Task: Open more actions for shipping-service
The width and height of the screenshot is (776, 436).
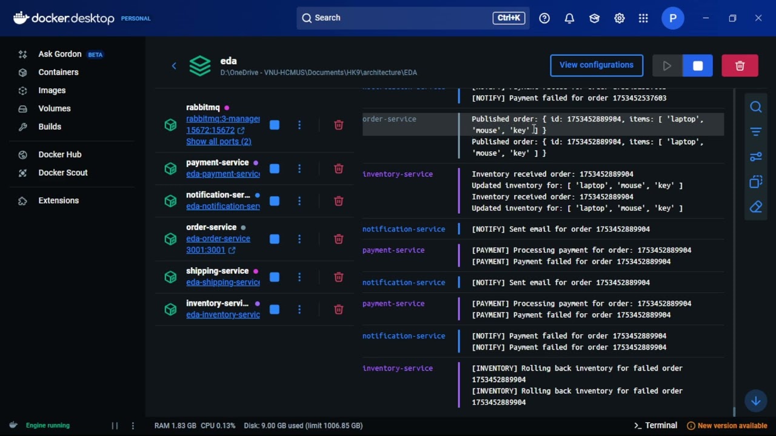Action: 299,277
